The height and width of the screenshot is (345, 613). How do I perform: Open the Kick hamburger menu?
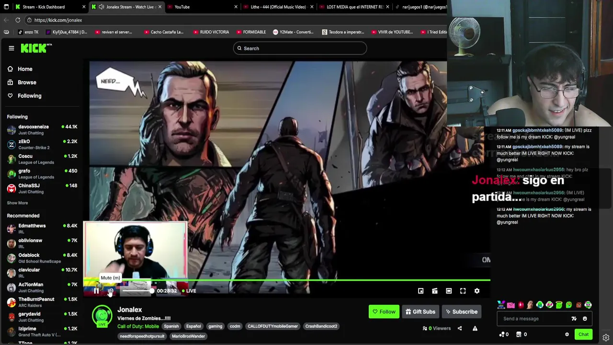[x=11, y=48]
